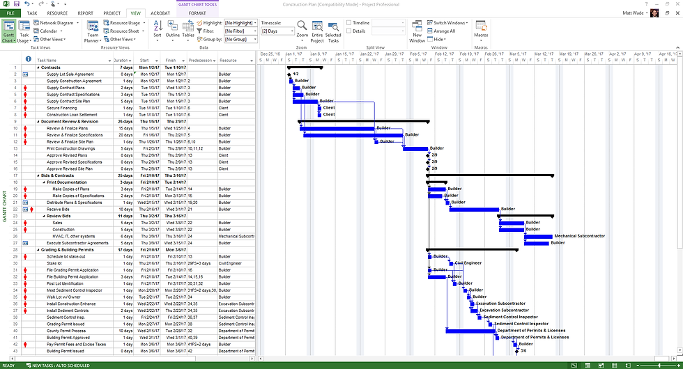Open the Resource Sheet view
The width and height of the screenshot is (683, 369).
tap(124, 31)
